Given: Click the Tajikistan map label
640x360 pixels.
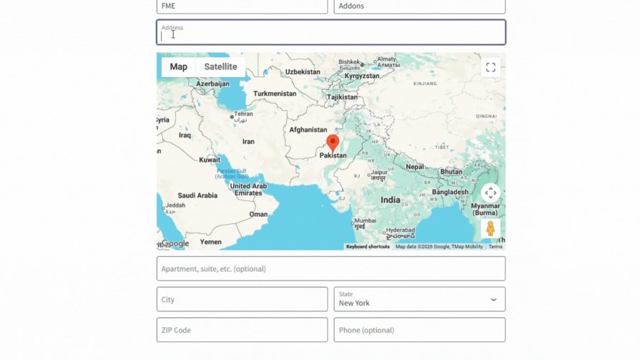Looking at the screenshot, I should tap(342, 97).
